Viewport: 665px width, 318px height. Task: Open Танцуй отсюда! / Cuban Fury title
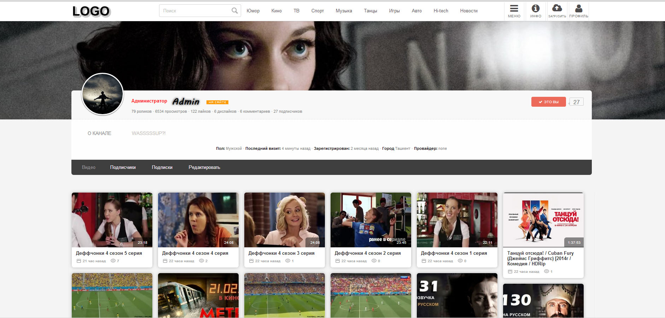(x=541, y=258)
